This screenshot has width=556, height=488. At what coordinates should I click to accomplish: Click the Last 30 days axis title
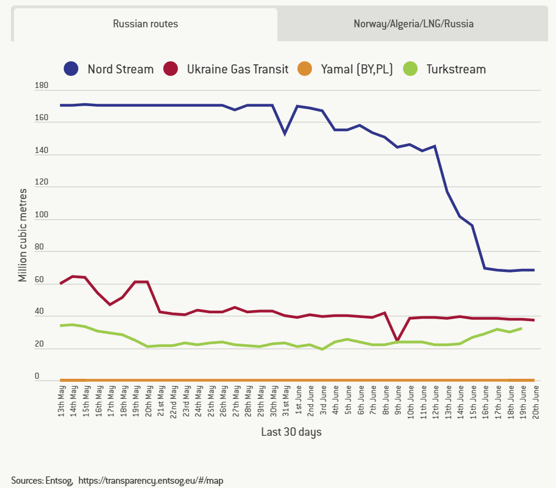click(x=291, y=432)
